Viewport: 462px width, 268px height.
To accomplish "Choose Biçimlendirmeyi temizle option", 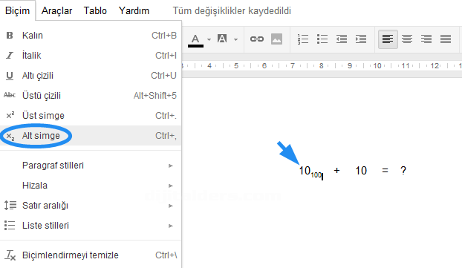I will [91, 255].
